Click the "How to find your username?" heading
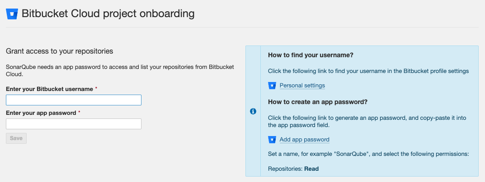 coord(311,55)
